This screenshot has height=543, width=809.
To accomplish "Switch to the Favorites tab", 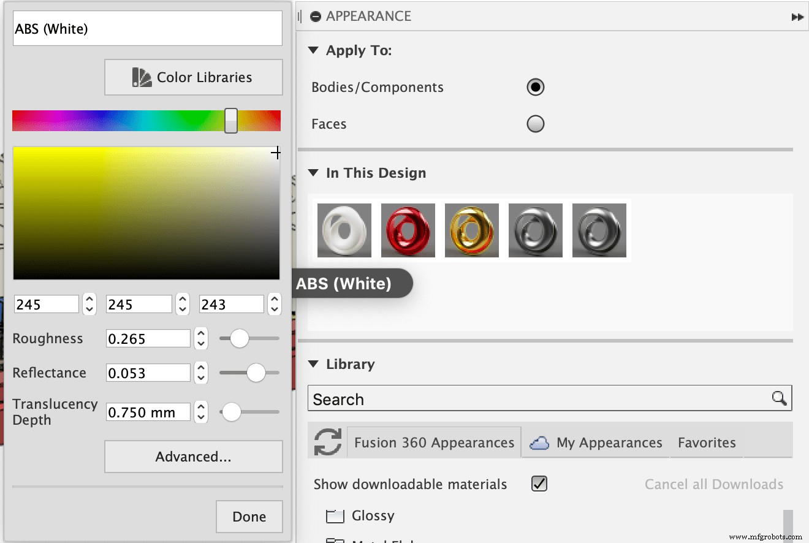I will click(706, 442).
